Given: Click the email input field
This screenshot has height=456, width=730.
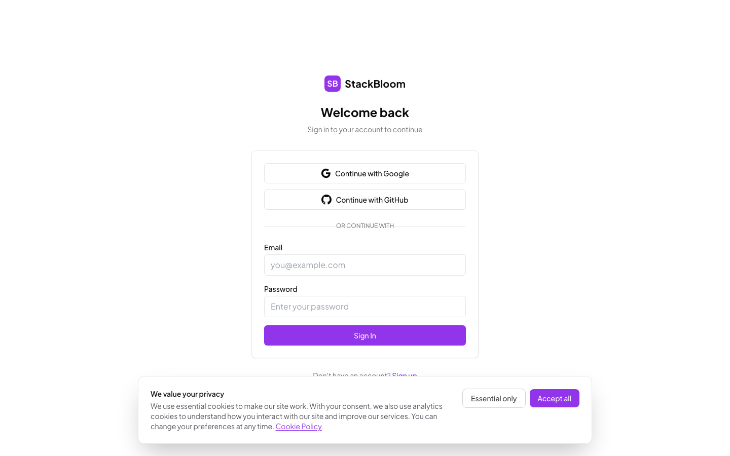Looking at the screenshot, I should (x=365, y=265).
